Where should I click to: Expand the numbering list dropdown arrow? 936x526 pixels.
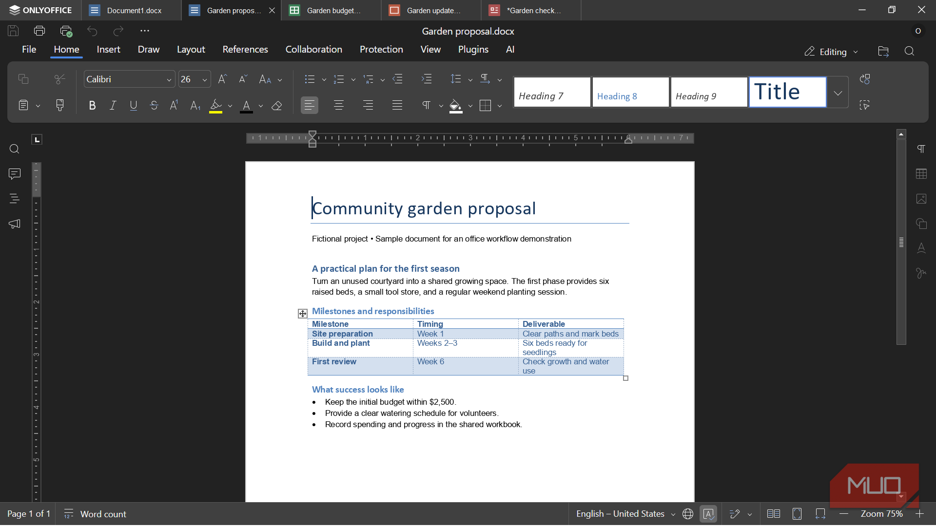pos(353,80)
